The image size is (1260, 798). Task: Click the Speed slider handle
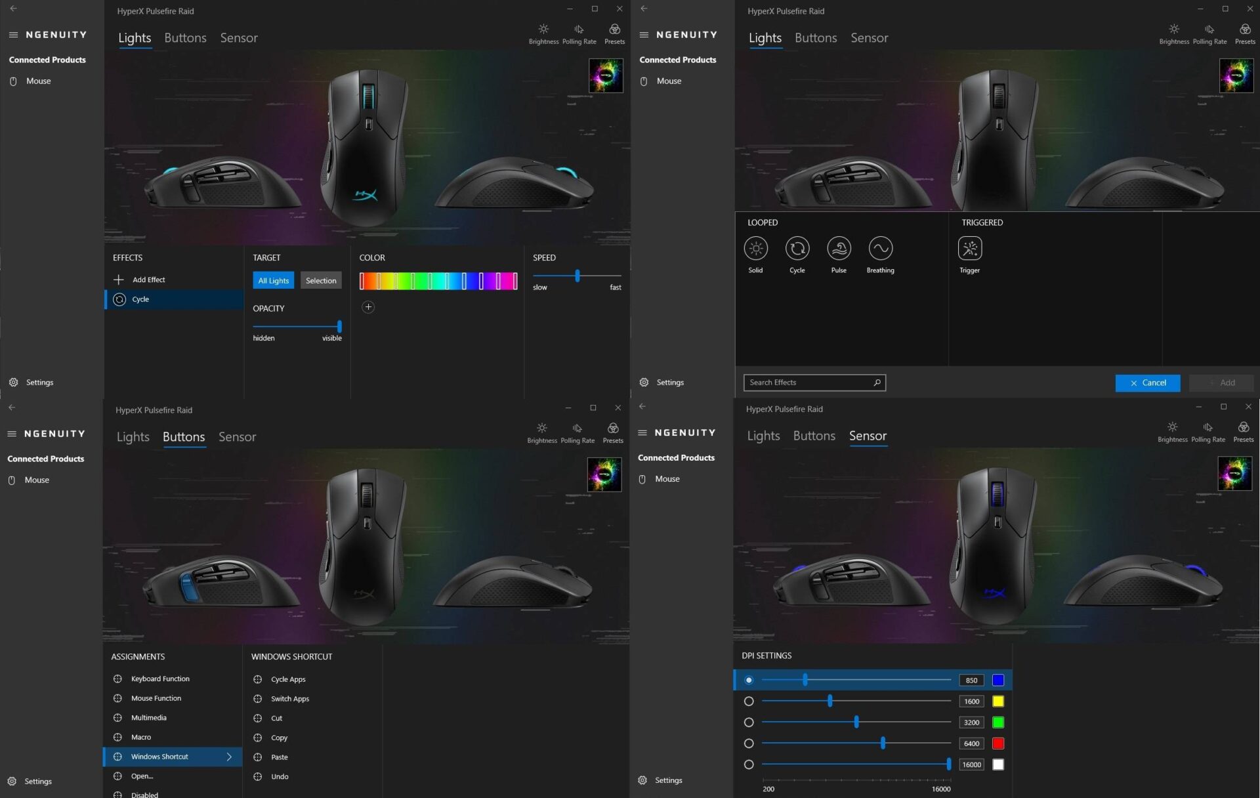click(577, 276)
